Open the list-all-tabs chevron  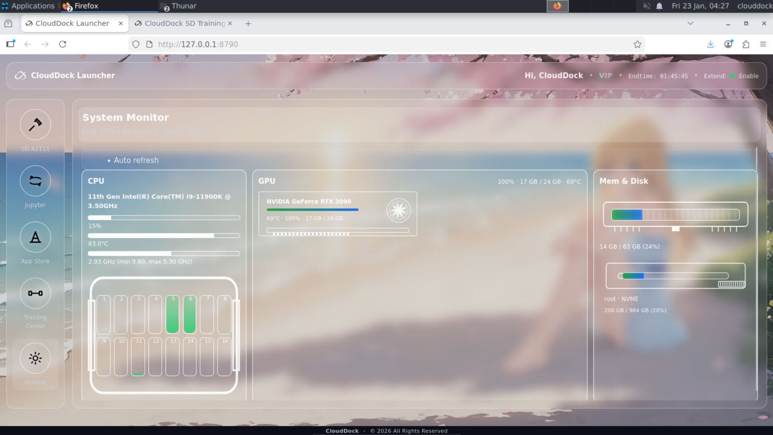pos(690,23)
